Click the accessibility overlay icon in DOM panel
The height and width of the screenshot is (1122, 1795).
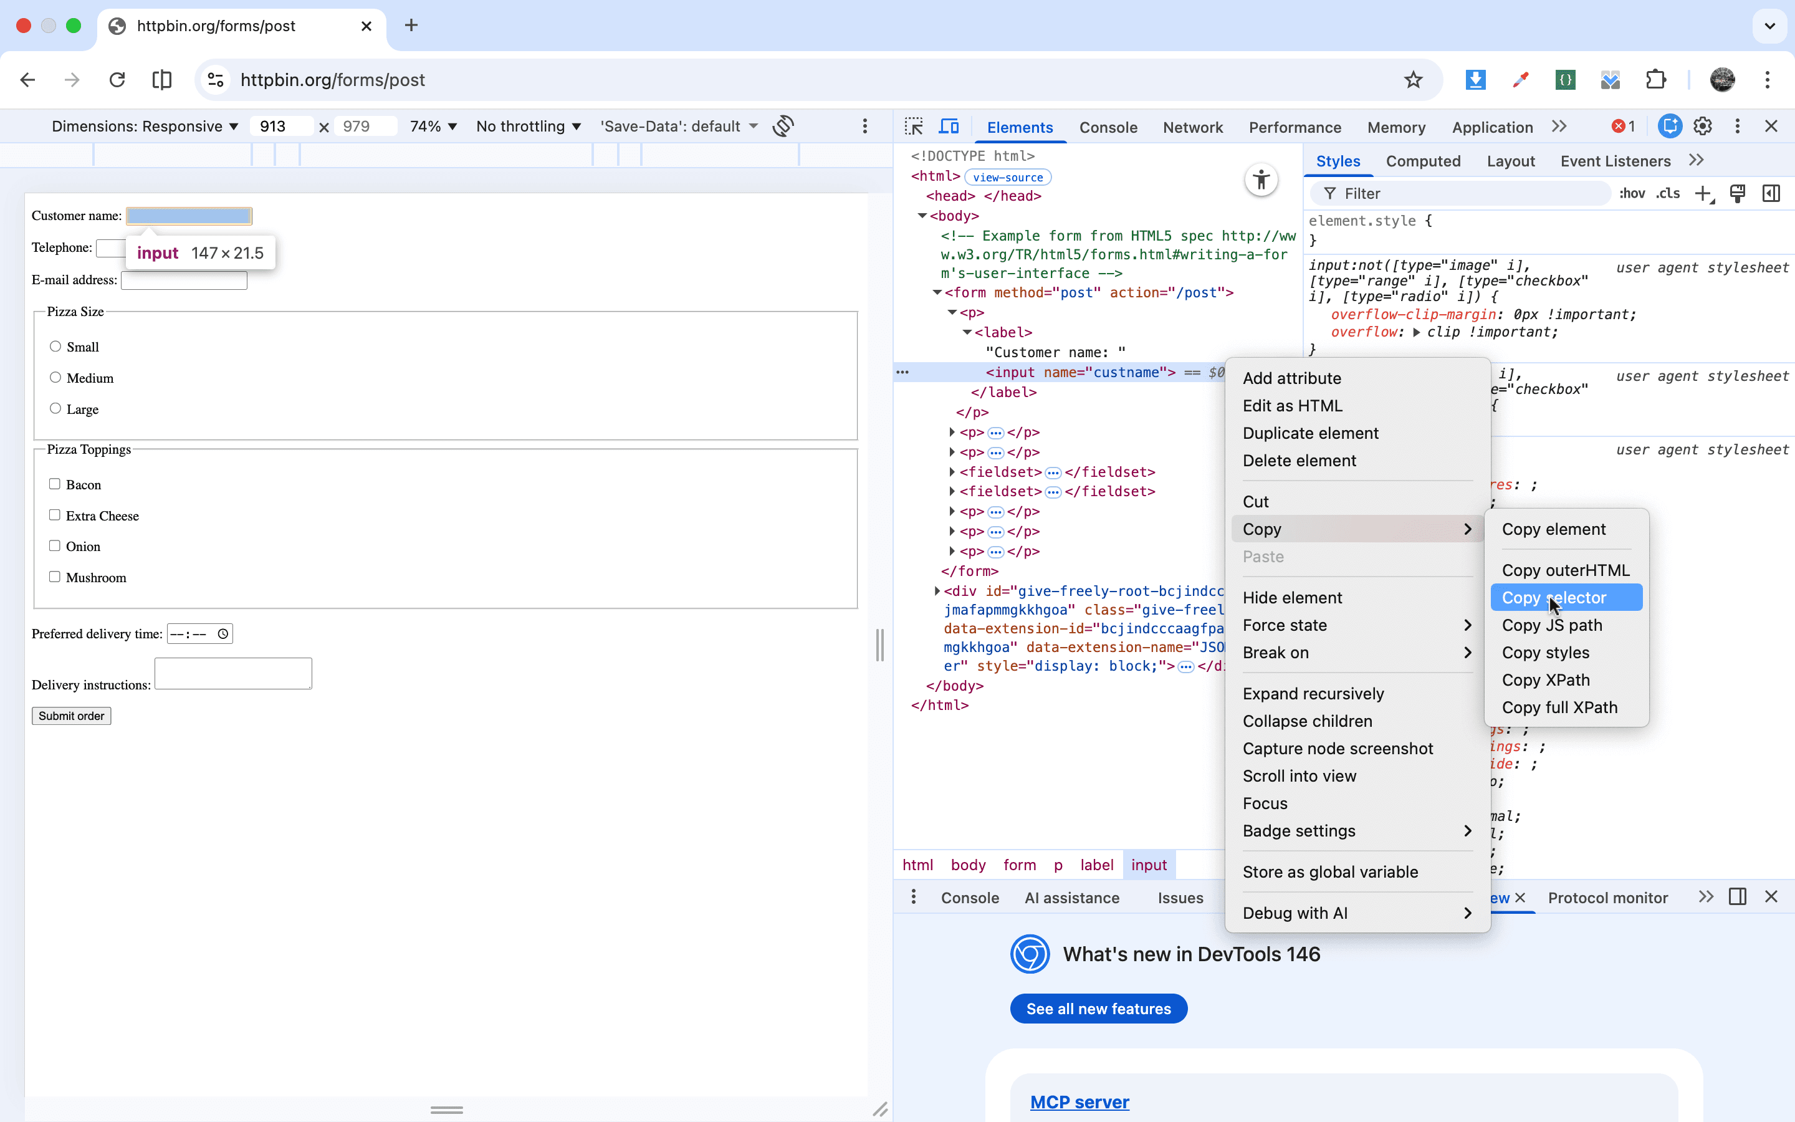(1260, 180)
